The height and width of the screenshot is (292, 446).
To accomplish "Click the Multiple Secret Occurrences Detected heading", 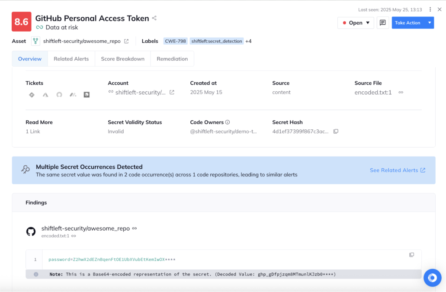I will pos(89,167).
